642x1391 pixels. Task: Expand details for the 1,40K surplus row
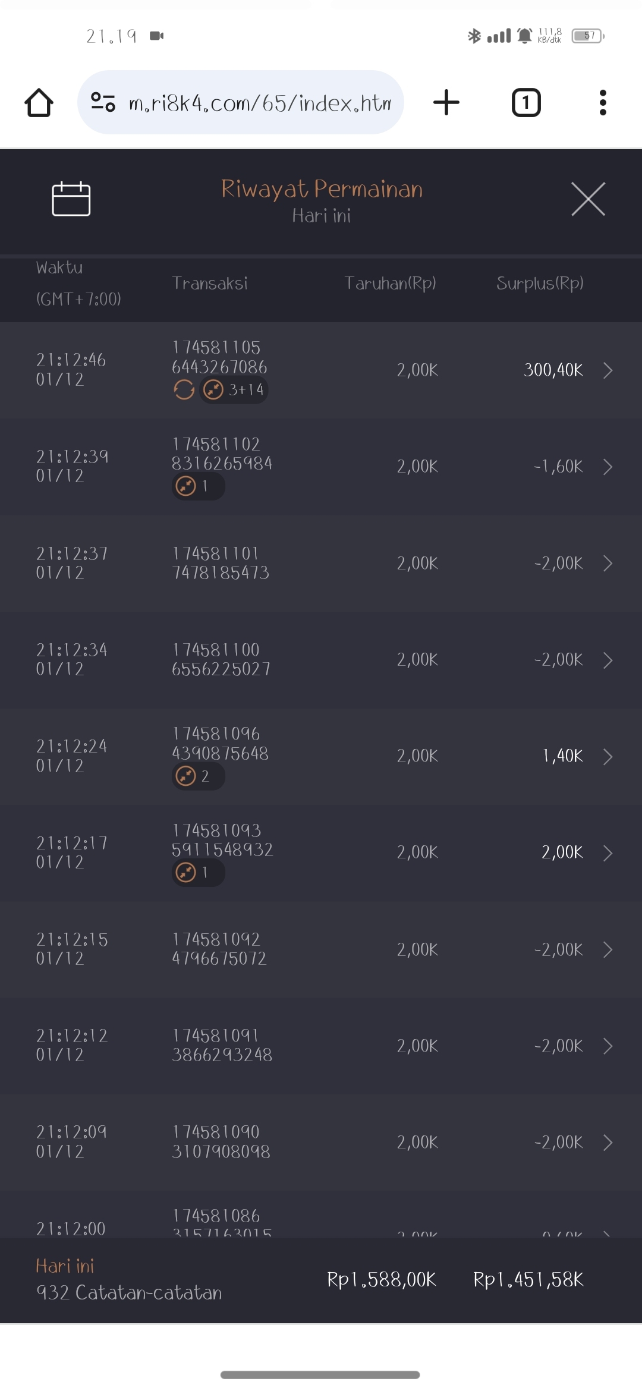(608, 756)
